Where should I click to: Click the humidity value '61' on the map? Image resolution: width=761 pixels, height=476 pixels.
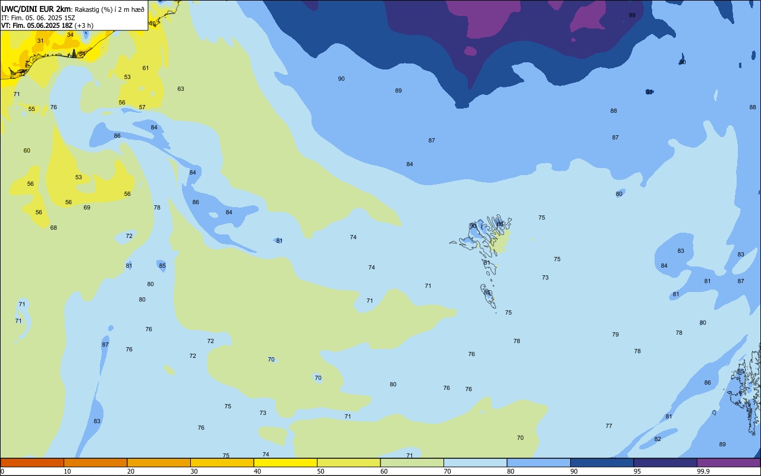coord(146,68)
